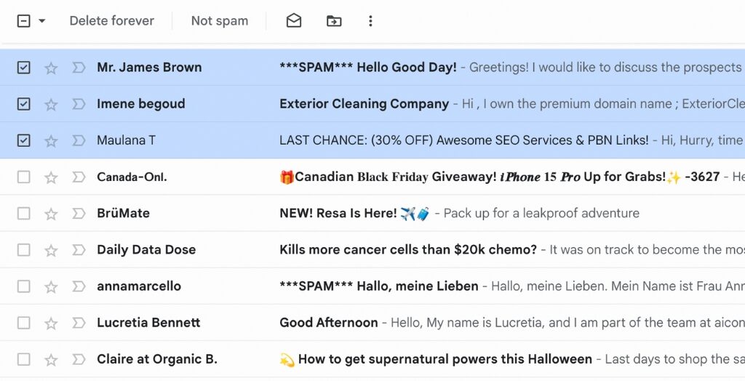Open the Exterior Cleaning Company email
This screenshot has height=381, width=745.
[364, 104]
